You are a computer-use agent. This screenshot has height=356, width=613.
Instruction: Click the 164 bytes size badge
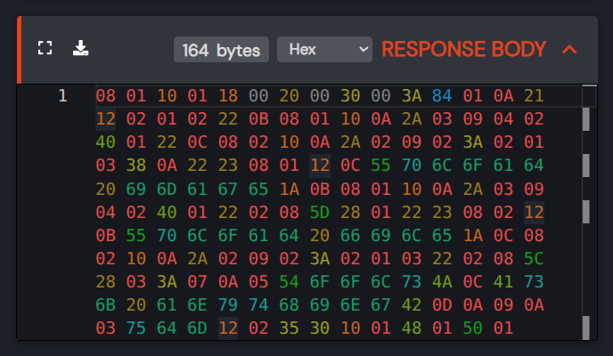coord(221,50)
